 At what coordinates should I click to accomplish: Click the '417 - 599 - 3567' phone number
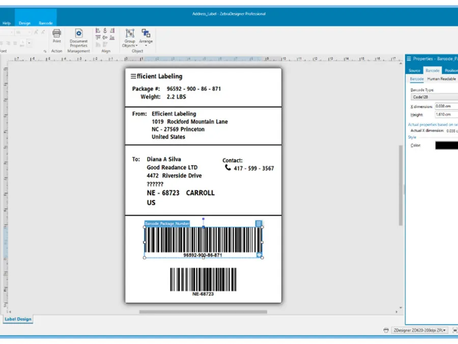coord(254,169)
